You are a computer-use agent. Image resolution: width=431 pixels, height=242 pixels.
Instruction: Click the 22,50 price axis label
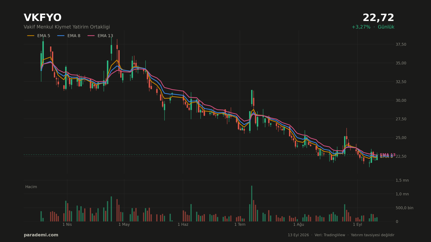coord(401,156)
